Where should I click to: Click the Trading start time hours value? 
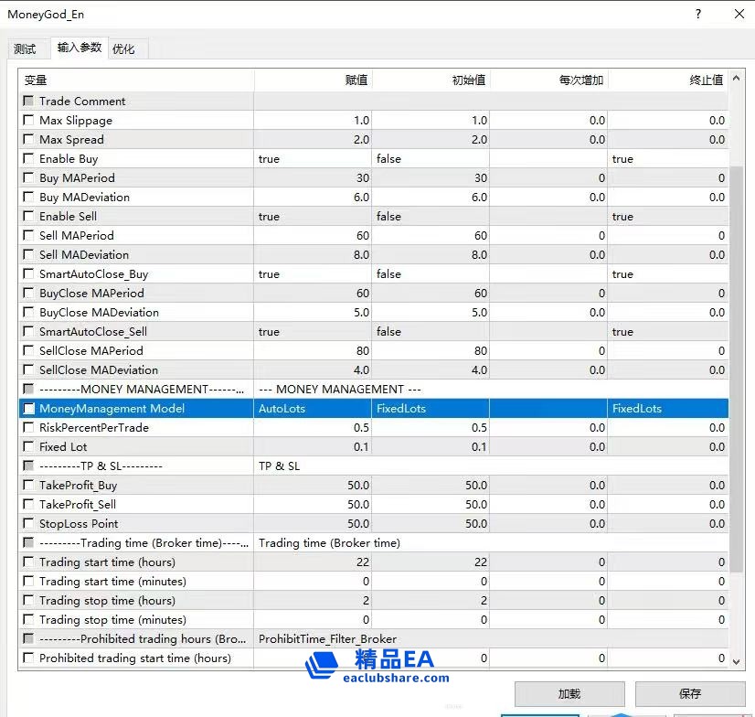pos(313,562)
